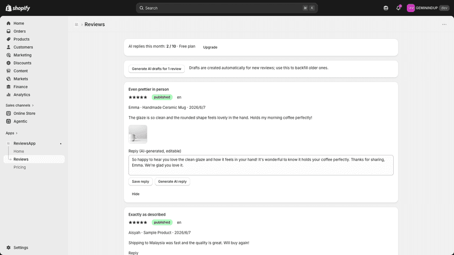
Task: Click the Reviews page heading
Action: (95, 25)
